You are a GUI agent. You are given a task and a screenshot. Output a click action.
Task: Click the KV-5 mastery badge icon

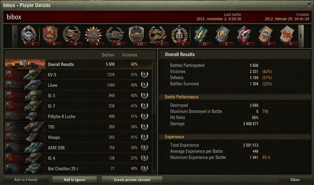pyautogui.click(x=144, y=75)
